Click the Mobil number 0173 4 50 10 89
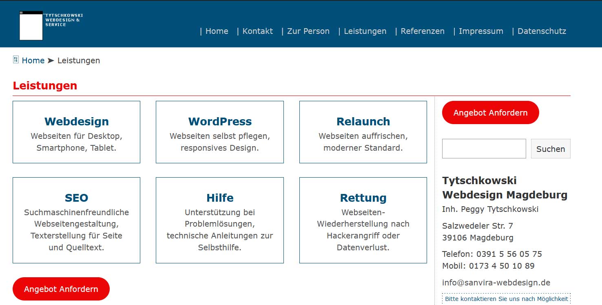This screenshot has width=602, height=305. pos(502,266)
